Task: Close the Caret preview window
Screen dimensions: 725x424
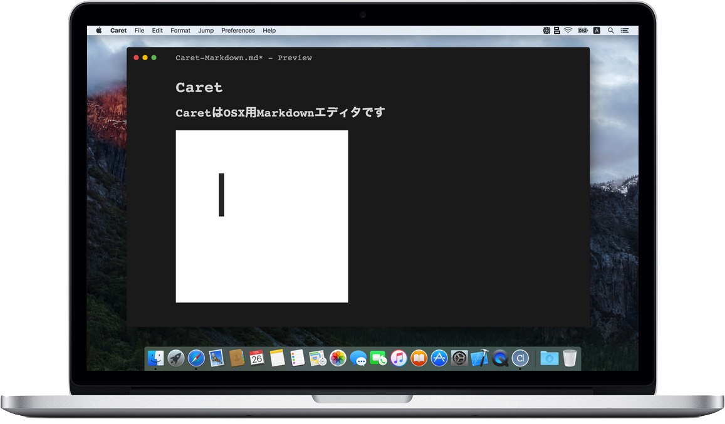Action: point(136,58)
